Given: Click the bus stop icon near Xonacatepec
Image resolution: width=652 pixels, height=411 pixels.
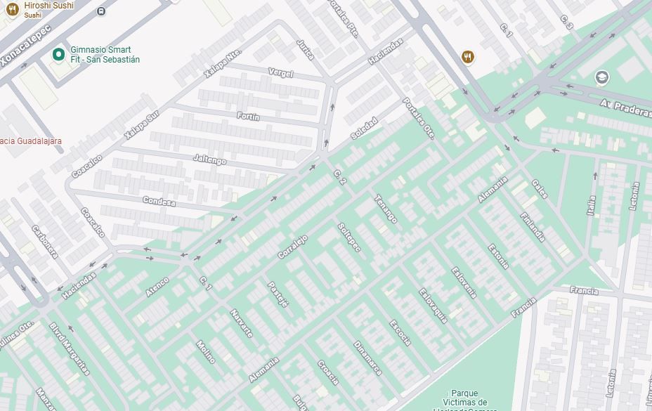Looking at the screenshot, I should pyautogui.click(x=100, y=11).
